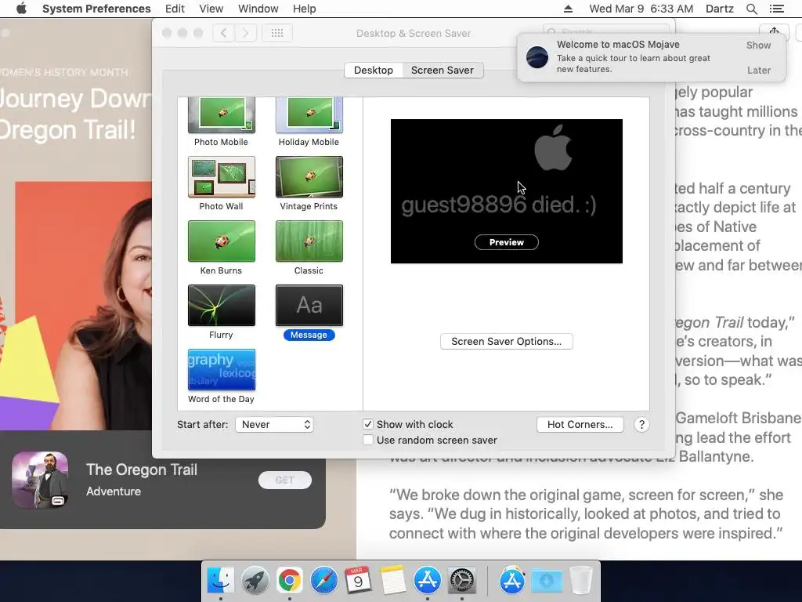Click The Oregon Trail app icon in App Store
This screenshot has width=802, height=602.
pyautogui.click(x=40, y=480)
